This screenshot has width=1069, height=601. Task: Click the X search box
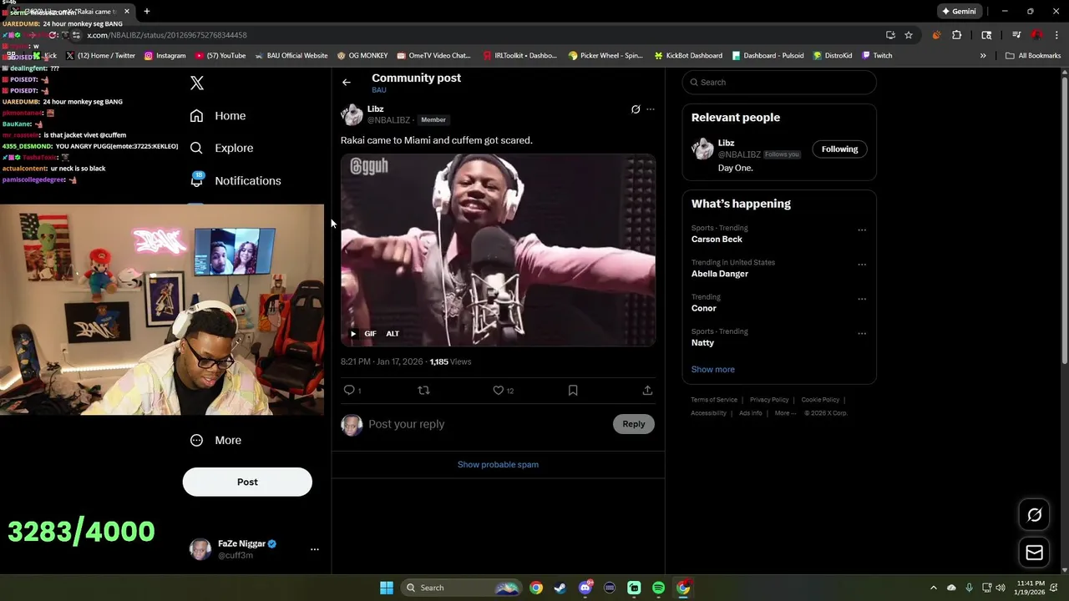point(779,82)
